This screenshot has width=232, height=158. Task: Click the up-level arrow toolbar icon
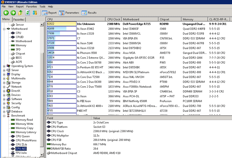point(20,13)
